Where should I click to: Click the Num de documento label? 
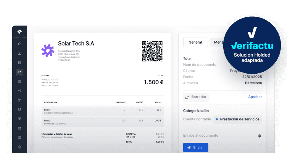point(200,65)
